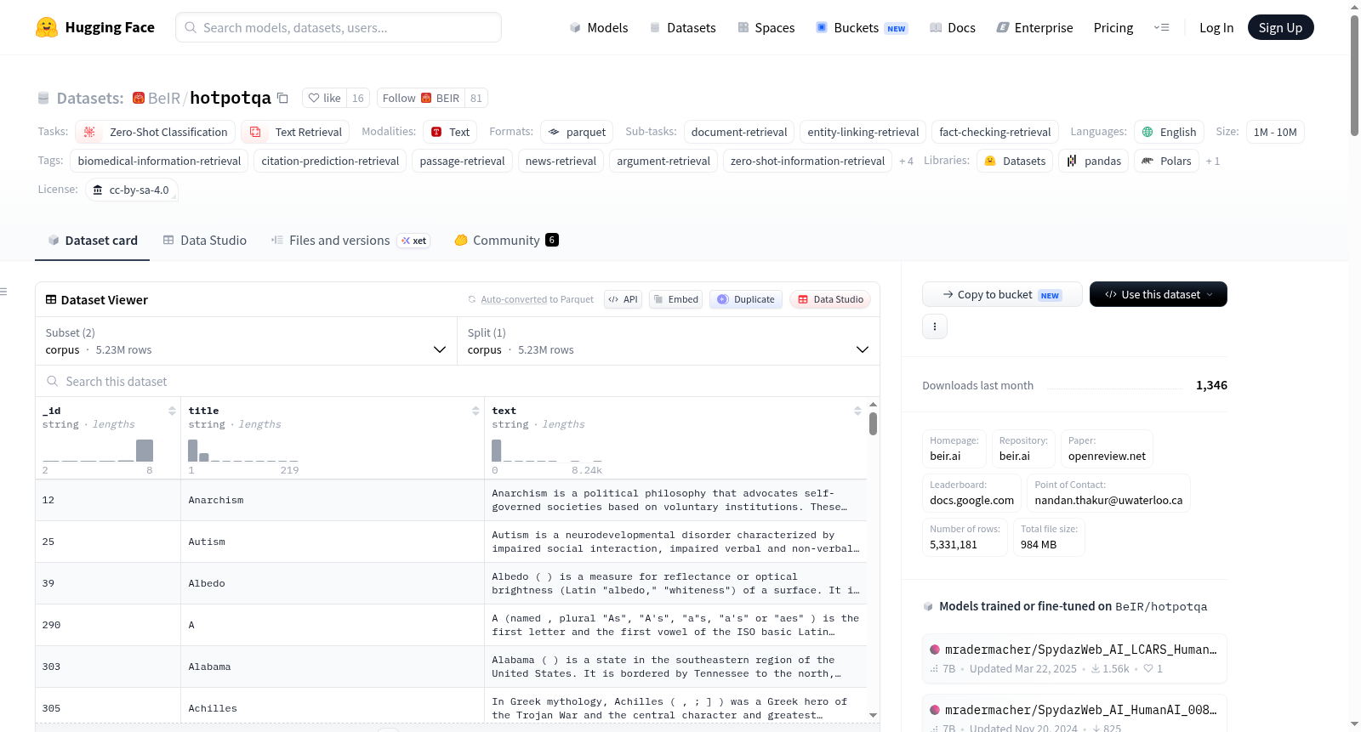Switch to the Community tab
Screen dimensions: 1361x732
click(x=506, y=241)
